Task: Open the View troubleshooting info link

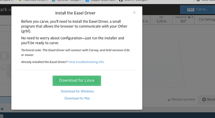Action: click(86, 62)
